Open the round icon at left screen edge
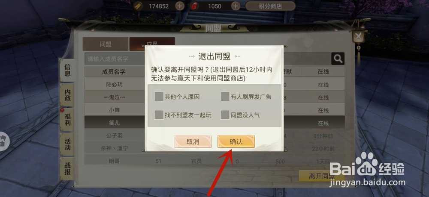Screen dimensions: 429x197 (3, 142)
